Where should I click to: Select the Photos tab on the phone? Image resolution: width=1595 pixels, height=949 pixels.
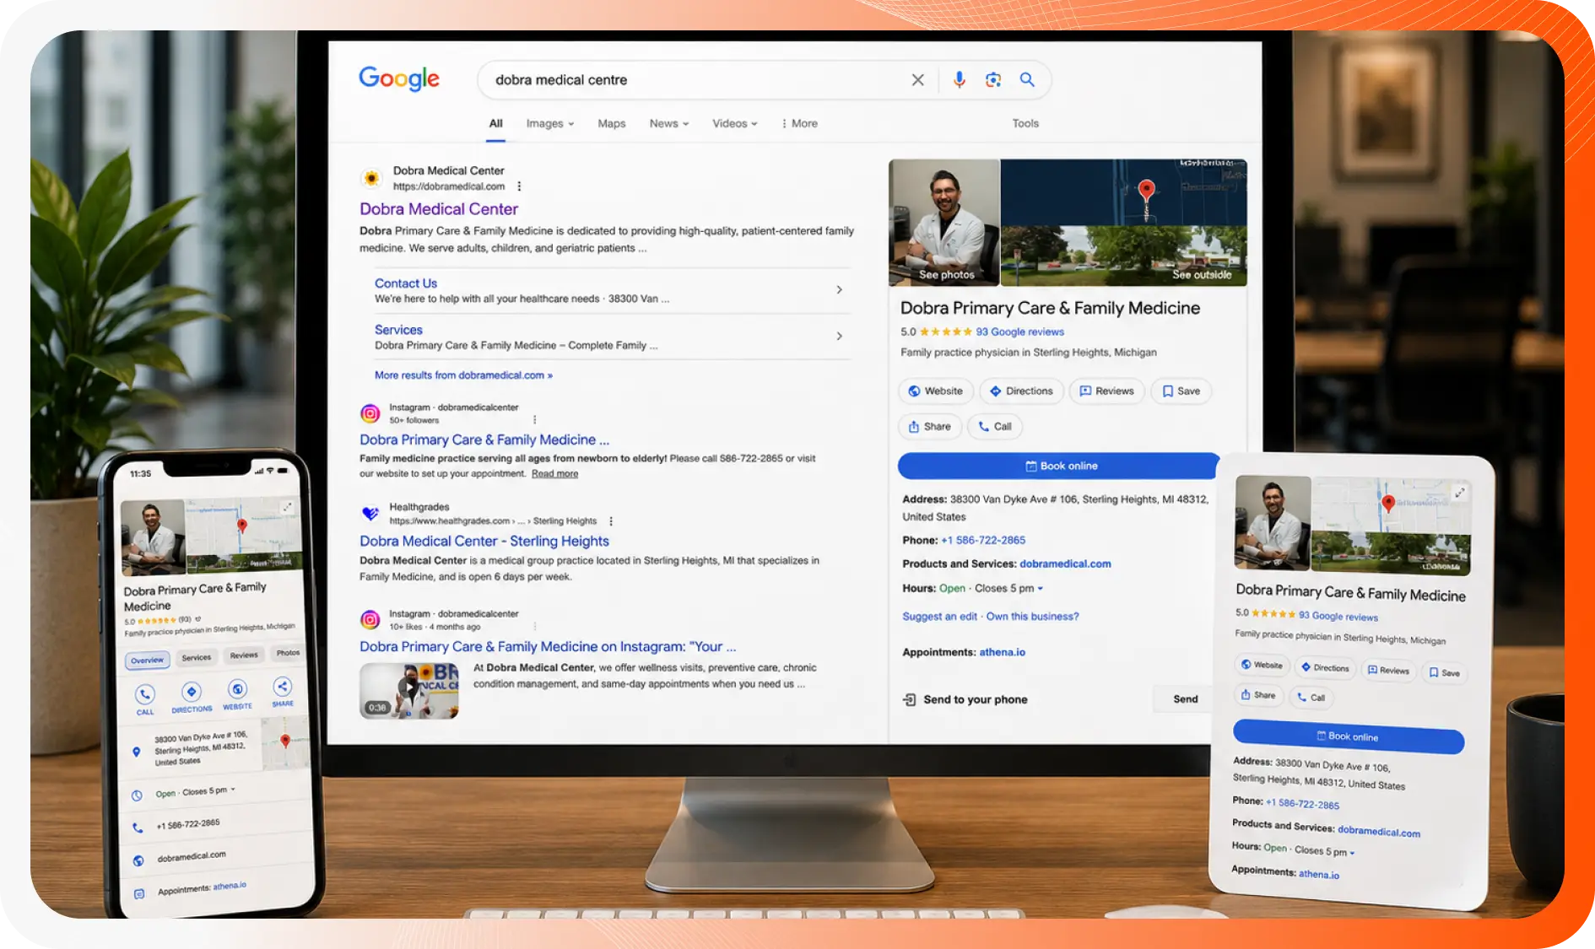(288, 653)
